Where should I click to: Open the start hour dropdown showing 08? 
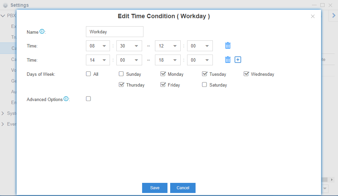click(x=98, y=46)
